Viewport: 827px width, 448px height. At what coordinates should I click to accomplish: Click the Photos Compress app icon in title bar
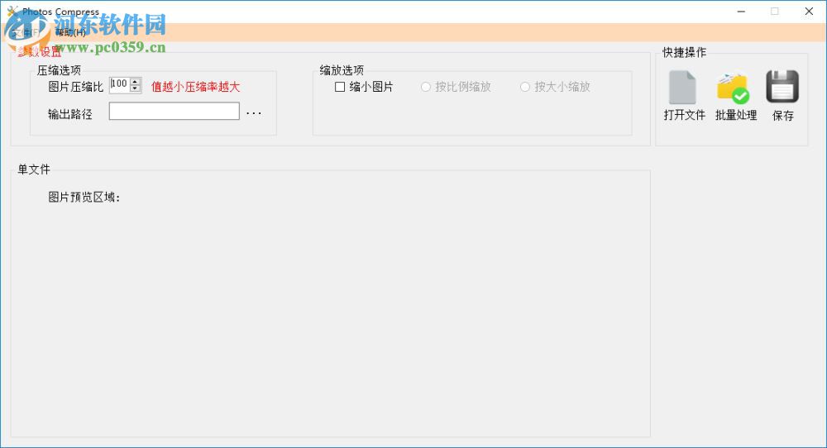(12, 11)
